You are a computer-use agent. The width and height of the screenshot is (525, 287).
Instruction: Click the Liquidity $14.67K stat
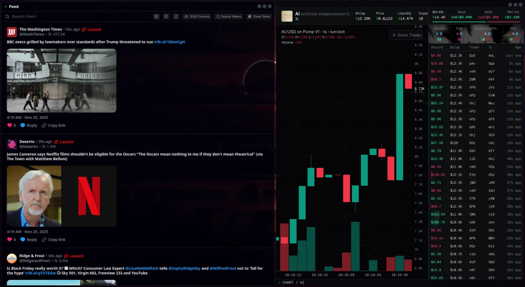tap(405, 16)
